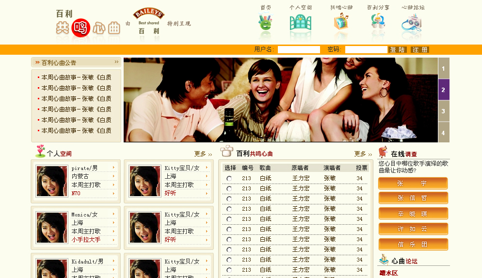Viewport: 482px width, 278px height.
Task: Vote for 许如云 in the survey
Action: pyautogui.click(x=413, y=229)
